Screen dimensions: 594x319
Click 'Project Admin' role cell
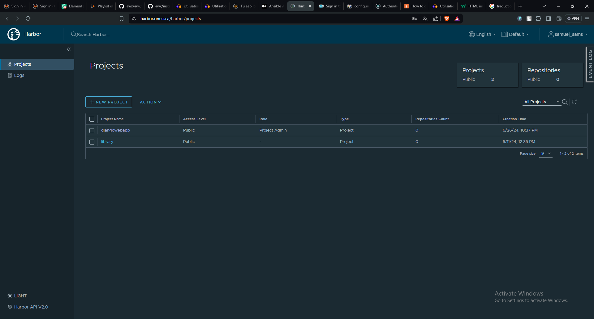point(273,130)
